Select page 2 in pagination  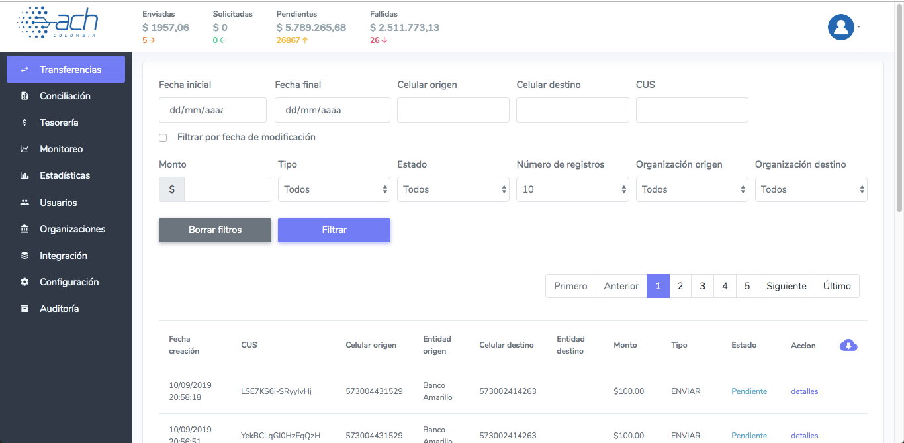tap(680, 286)
